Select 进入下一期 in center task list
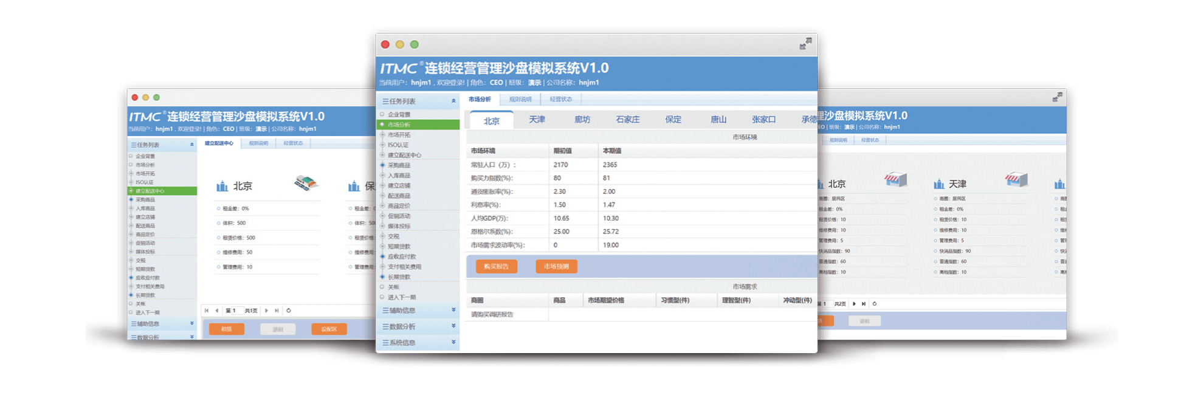The height and width of the screenshot is (409, 1198). coord(402,297)
